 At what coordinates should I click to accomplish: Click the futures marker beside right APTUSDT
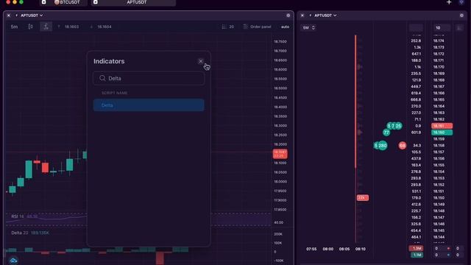(x=311, y=15)
